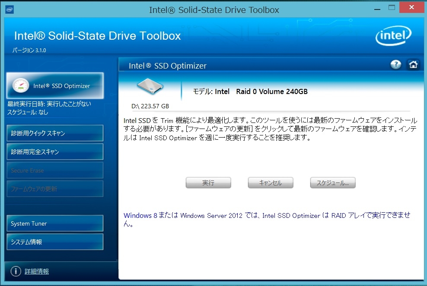This screenshot has width=427, height=286.
Task: Click the キャンセル button
Action: [271, 183]
